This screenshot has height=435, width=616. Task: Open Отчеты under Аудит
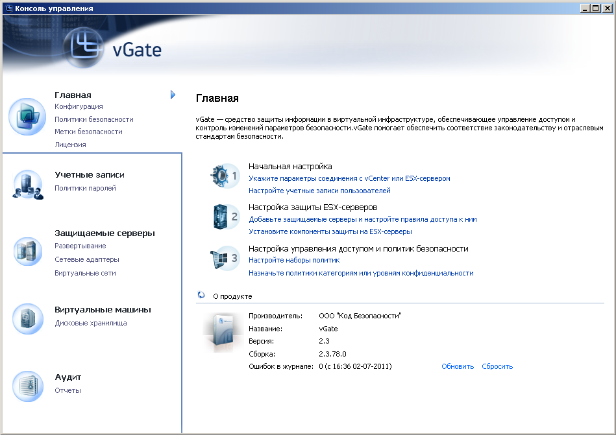(68, 390)
